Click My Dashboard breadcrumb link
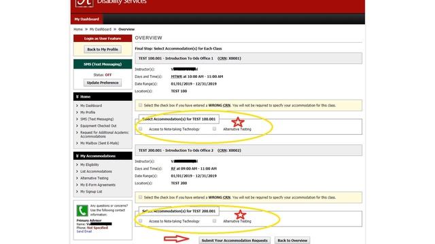Image resolution: width=435 pixels, height=244 pixels. point(100,29)
